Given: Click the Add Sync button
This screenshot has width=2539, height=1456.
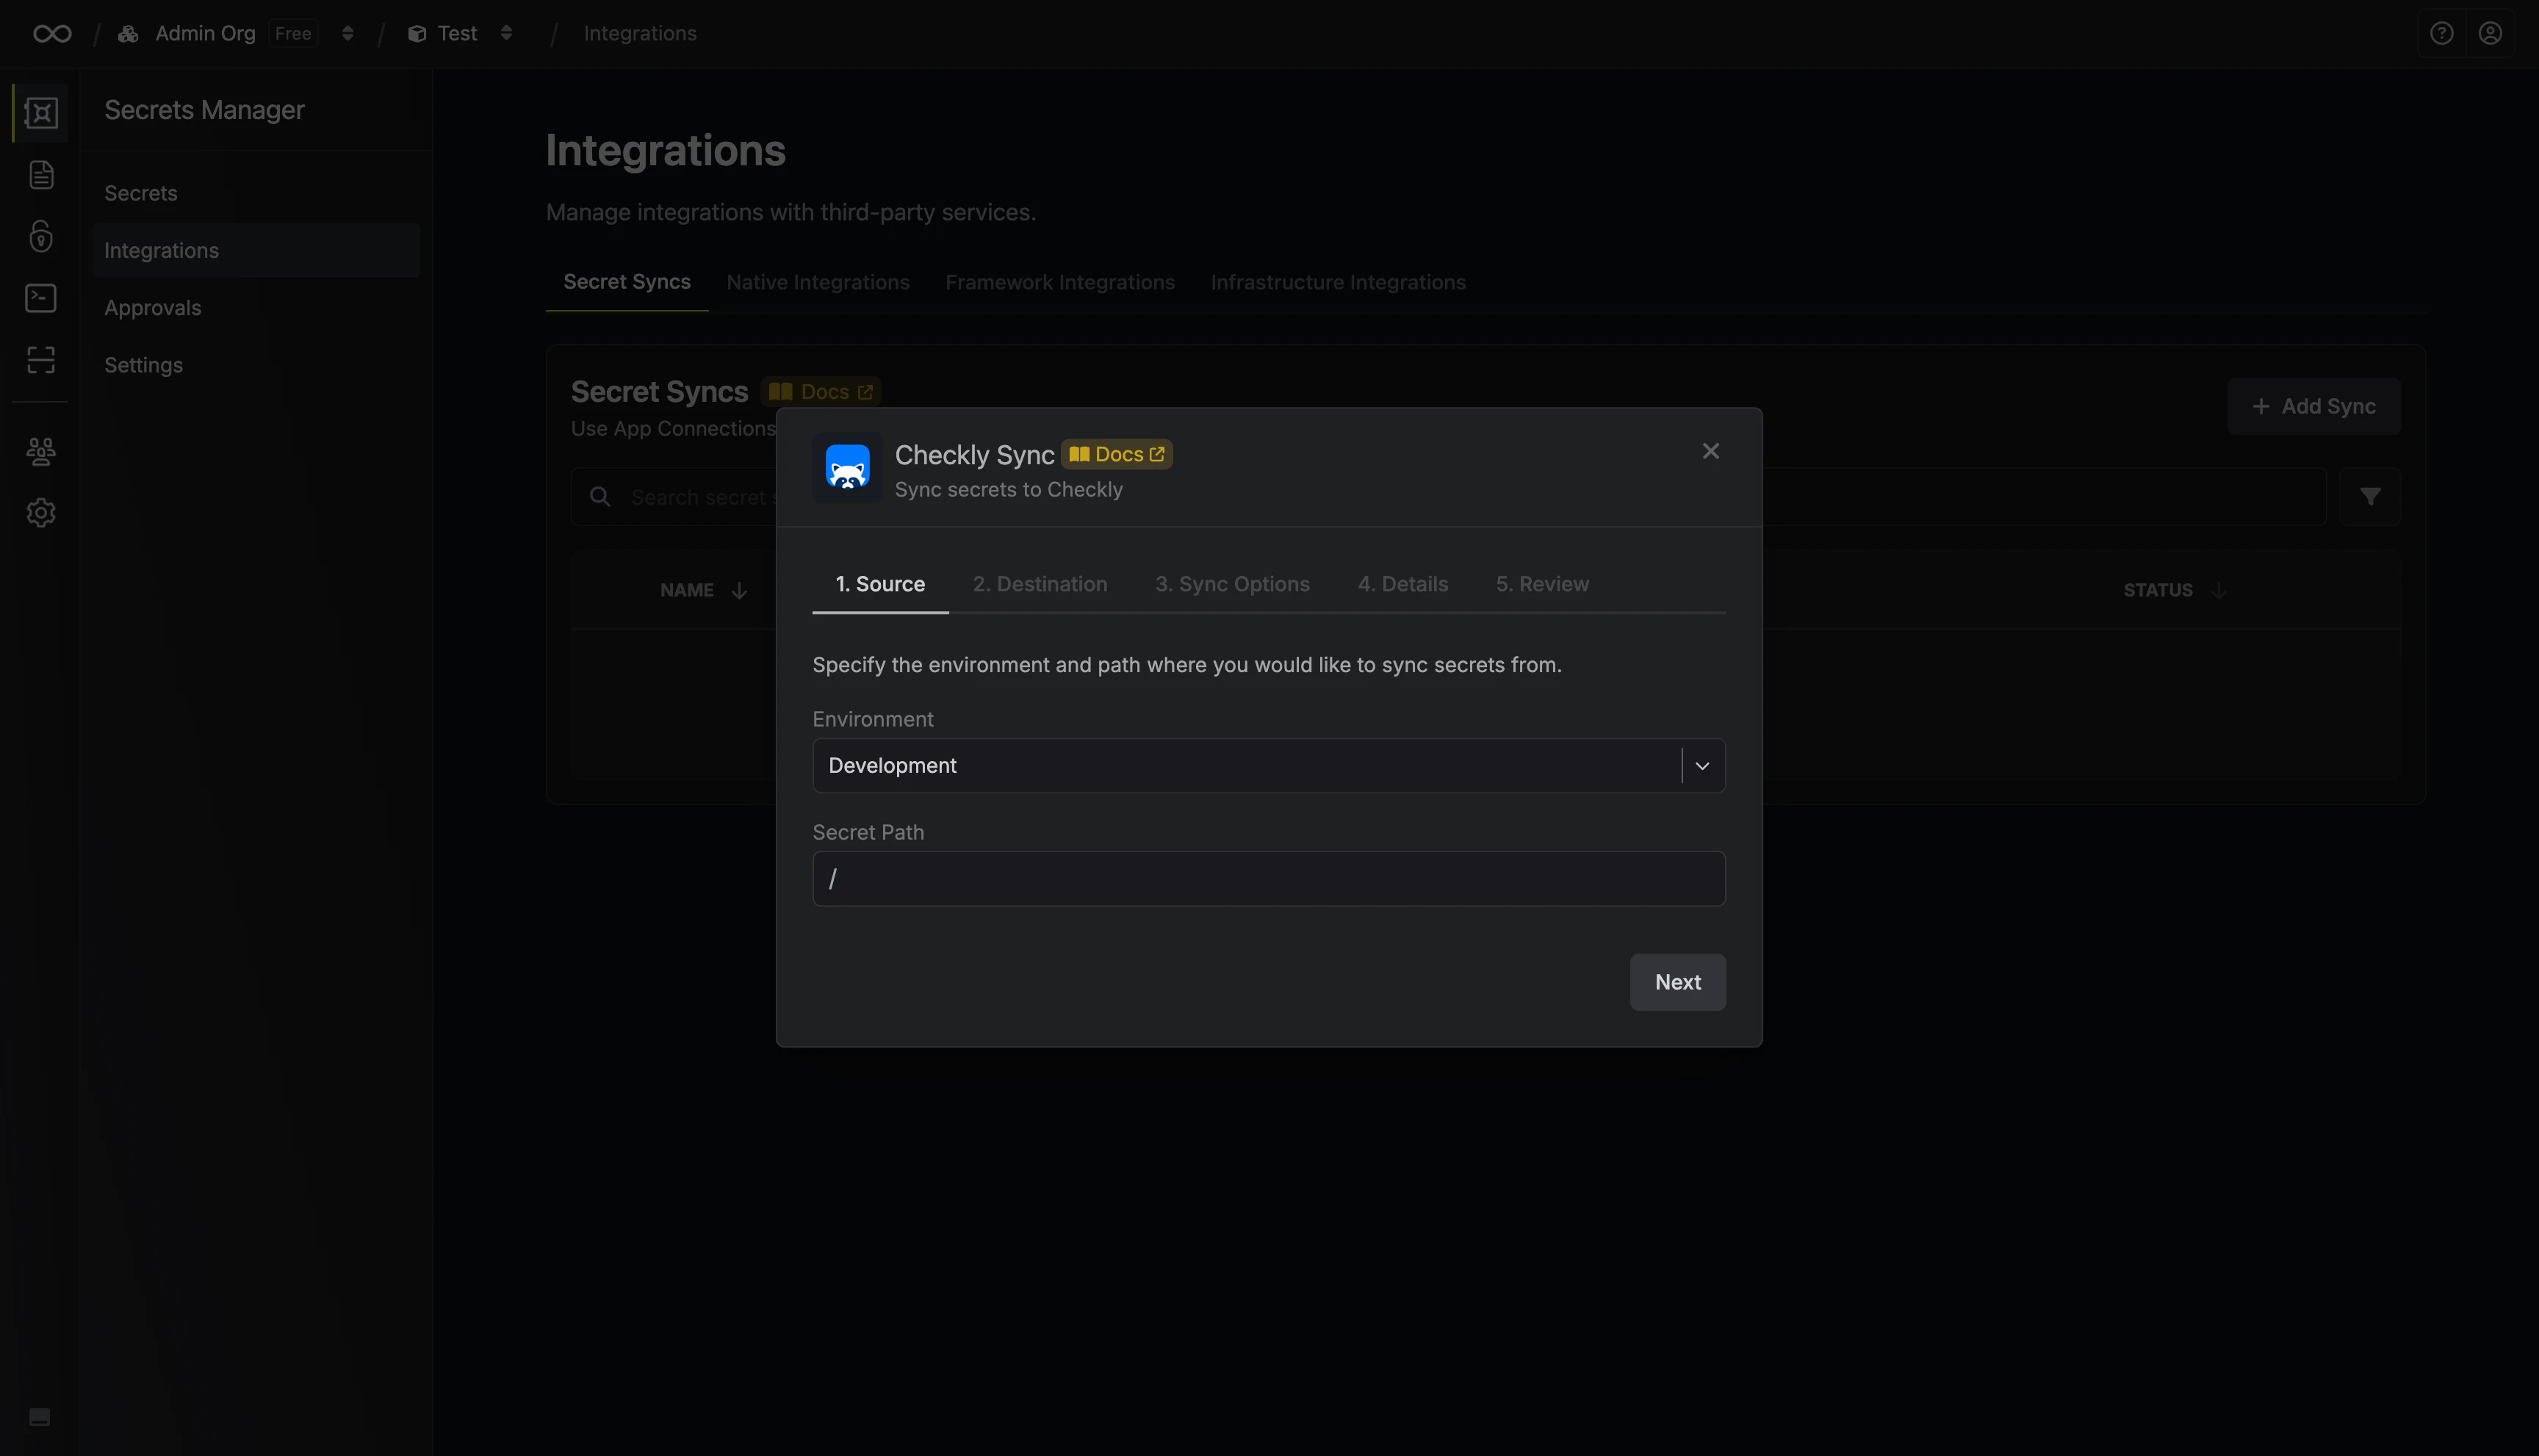Looking at the screenshot, I should pos(2313,406).
